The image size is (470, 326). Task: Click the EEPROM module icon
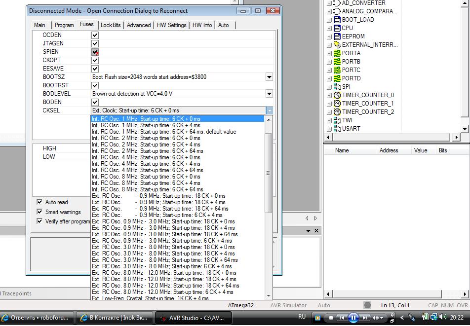(x=337, y=36)
